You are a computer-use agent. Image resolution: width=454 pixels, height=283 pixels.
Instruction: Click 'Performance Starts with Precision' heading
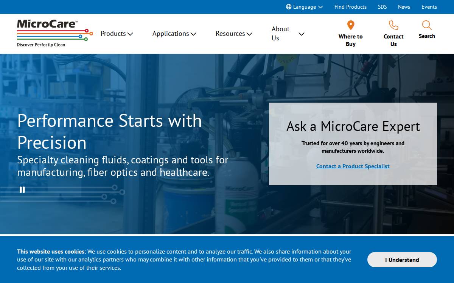point(110,131)
